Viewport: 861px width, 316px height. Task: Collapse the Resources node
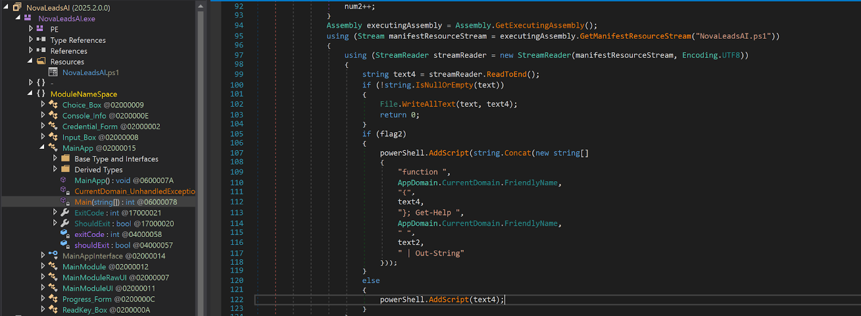30,61
